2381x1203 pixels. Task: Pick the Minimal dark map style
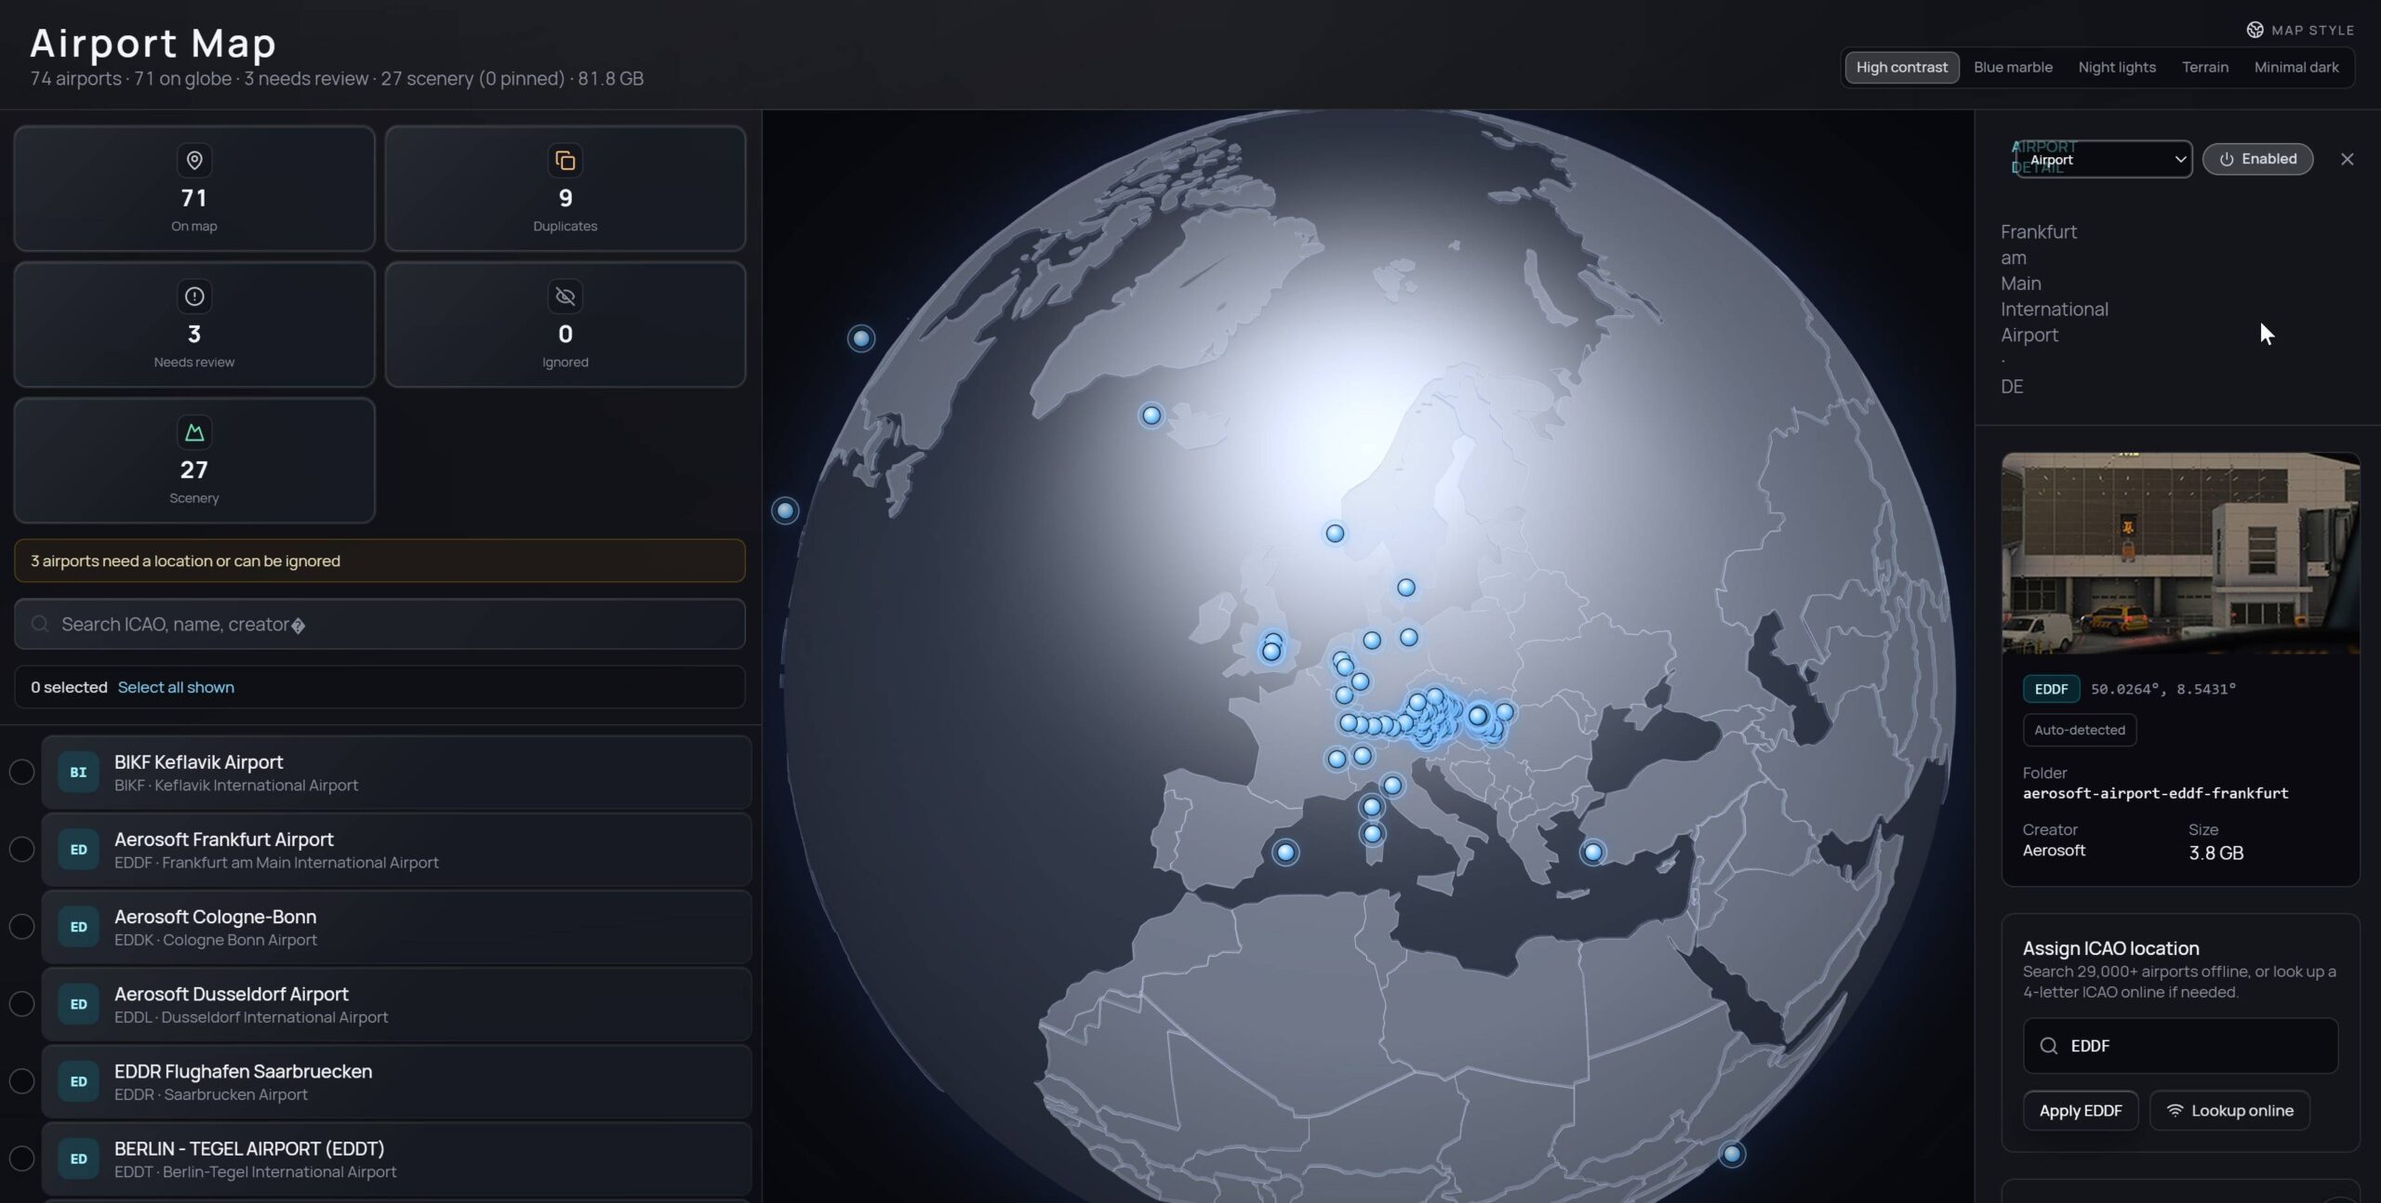pyautogui.click(x=2296, y=67)
